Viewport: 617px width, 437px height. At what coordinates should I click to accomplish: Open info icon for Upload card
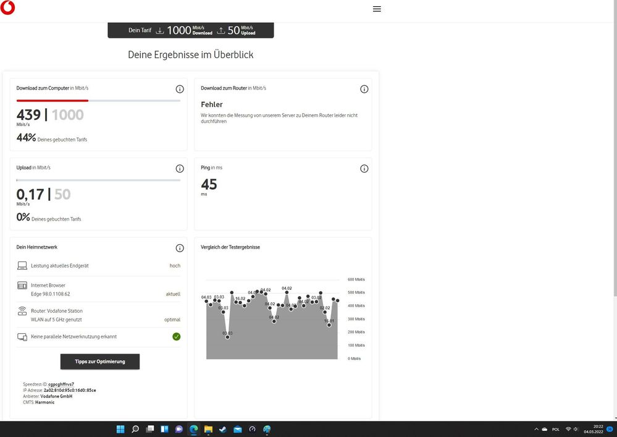(x=180, y=169)
